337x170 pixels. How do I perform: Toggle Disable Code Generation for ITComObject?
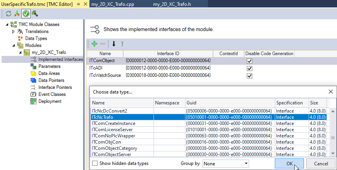tap(249, 61)
